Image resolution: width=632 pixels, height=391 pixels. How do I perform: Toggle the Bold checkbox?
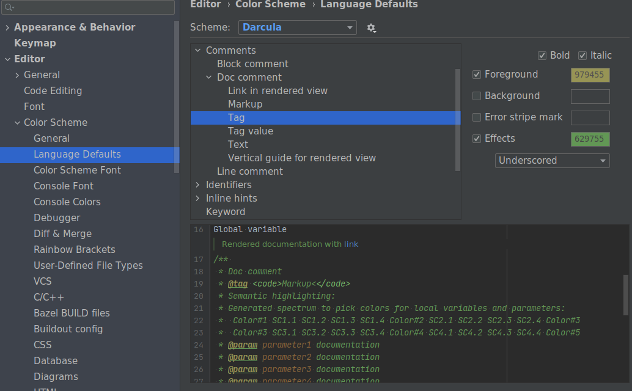pos(542,56)
